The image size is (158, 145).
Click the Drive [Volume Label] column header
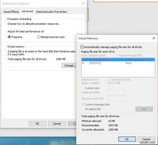[93, 55]
